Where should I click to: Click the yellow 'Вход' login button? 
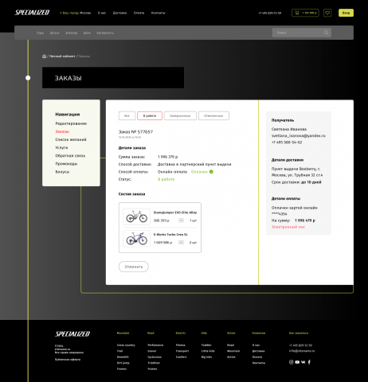click(346, 13)
